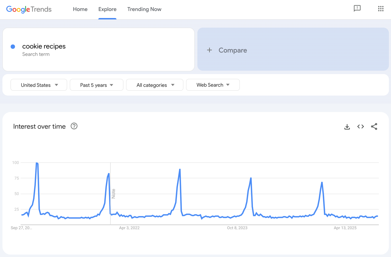The width and height of the screenshot is (391, 257).
Task: Select the blue dot next to cookie recipes
Action: 13,46
